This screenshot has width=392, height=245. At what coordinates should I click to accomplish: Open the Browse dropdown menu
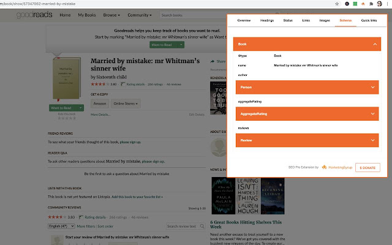point(111,15)
